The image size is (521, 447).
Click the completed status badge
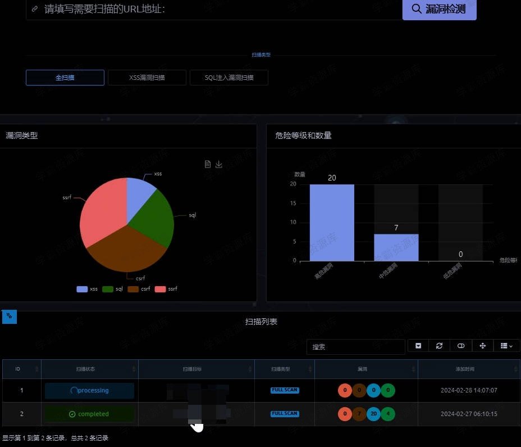tap(89, 414)
